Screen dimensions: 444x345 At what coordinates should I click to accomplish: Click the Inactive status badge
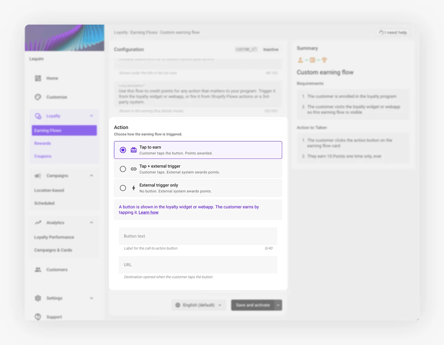tap(271, 49)
